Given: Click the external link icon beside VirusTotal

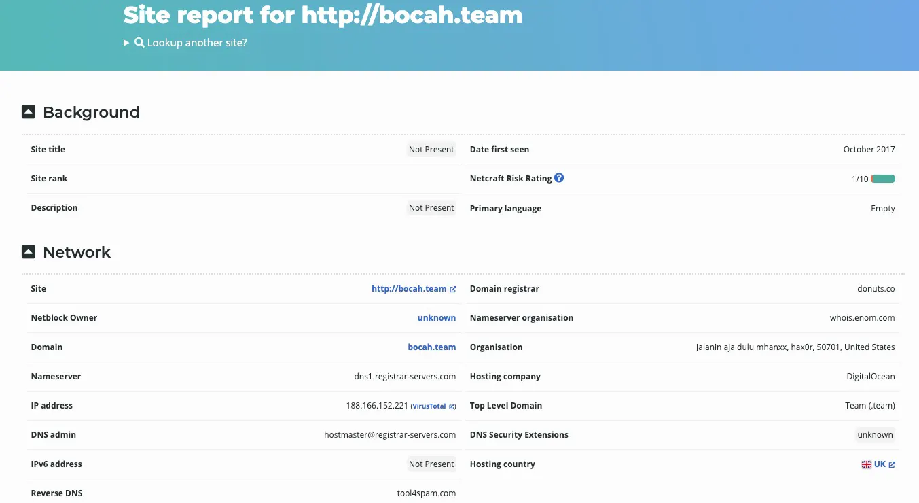Looking at the screenshot, I should [453, 406].
